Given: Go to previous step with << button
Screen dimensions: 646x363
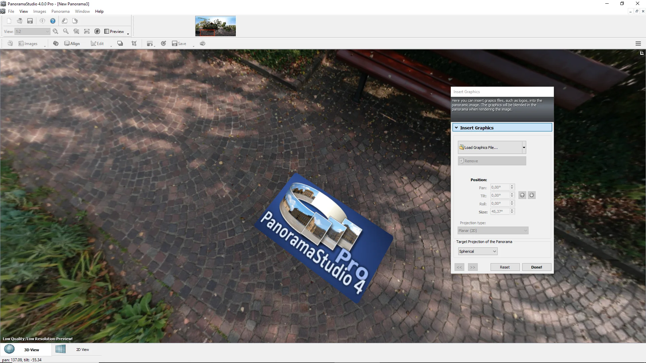Looking at the screenshot, I should 459,267.
